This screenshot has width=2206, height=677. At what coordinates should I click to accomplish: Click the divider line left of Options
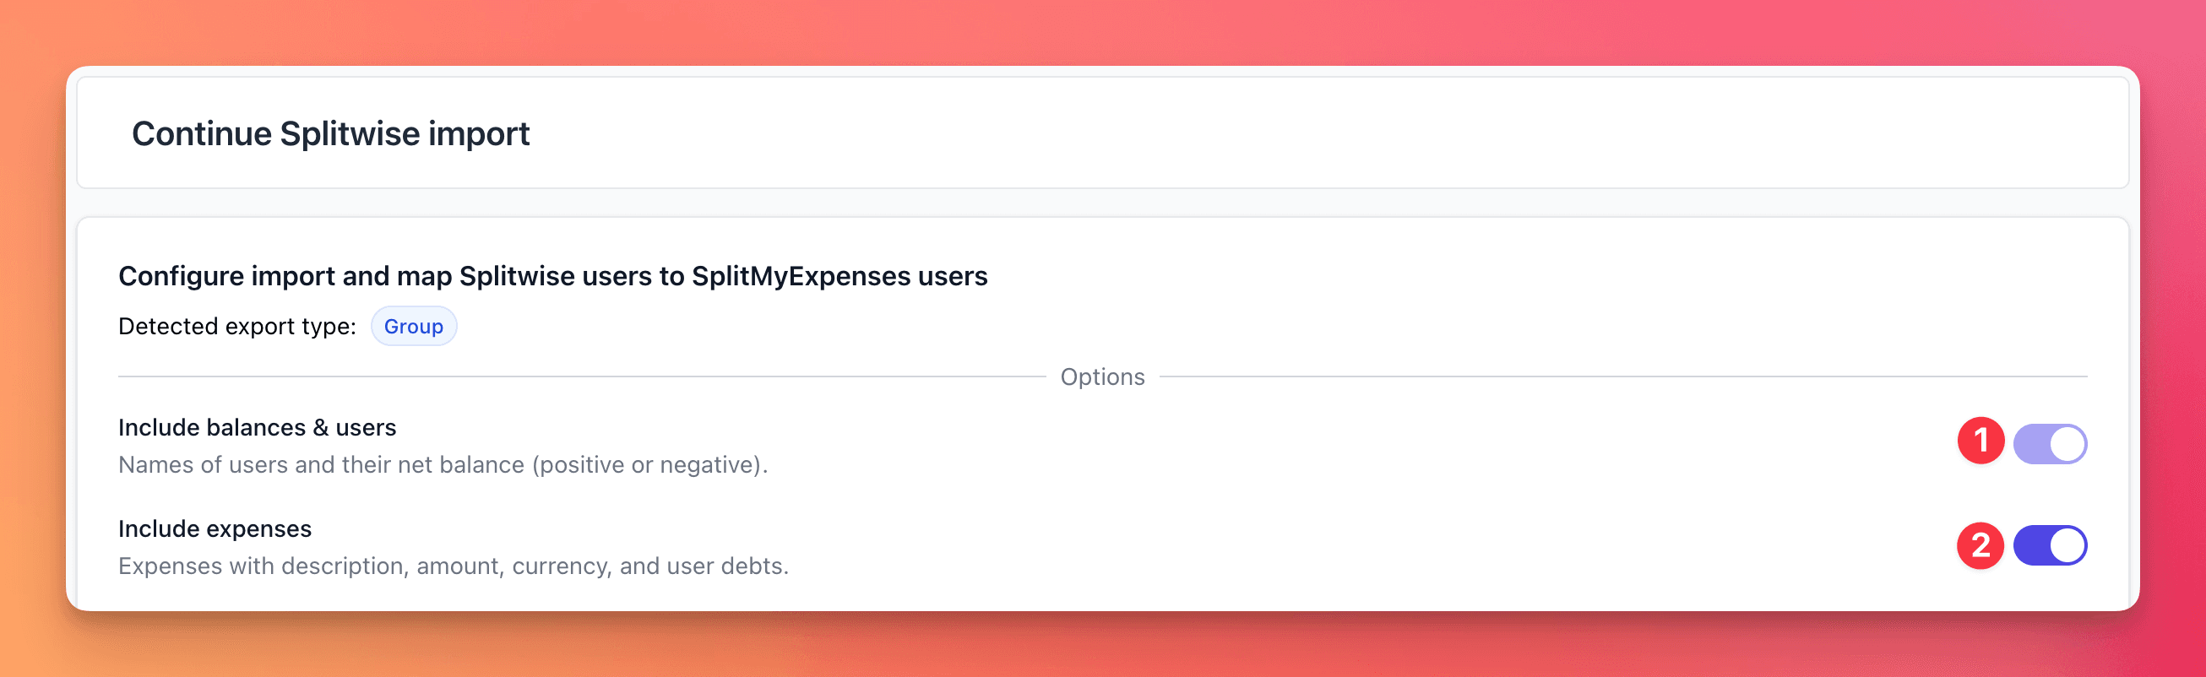tap(583, 376)
